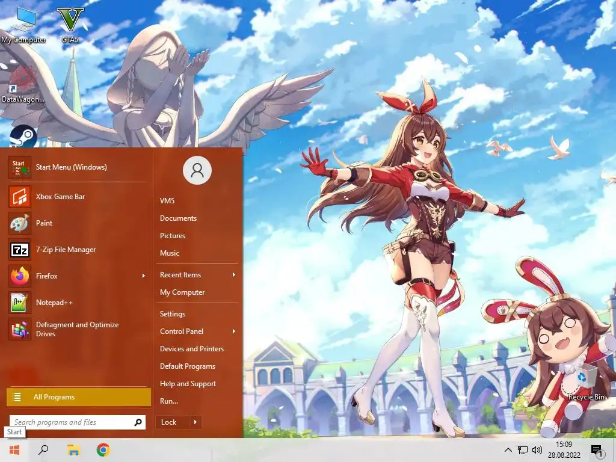Expand the Recent Items submenu arrow

(234, 275)
